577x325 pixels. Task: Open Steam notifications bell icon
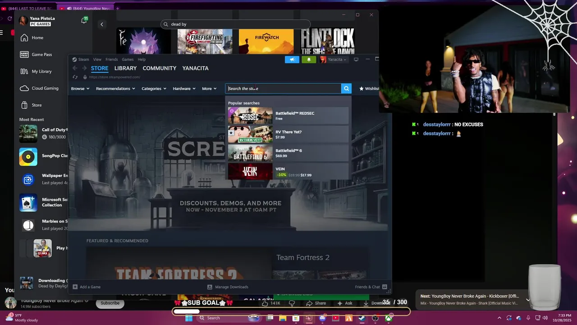[309, 60]
